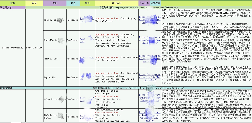252x123 pixels.
Task: Select research cell with Federal Courts
Action: point(117,20)
